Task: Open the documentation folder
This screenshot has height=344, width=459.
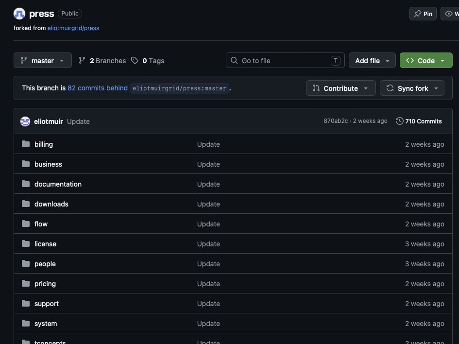Action: (58, 184)
